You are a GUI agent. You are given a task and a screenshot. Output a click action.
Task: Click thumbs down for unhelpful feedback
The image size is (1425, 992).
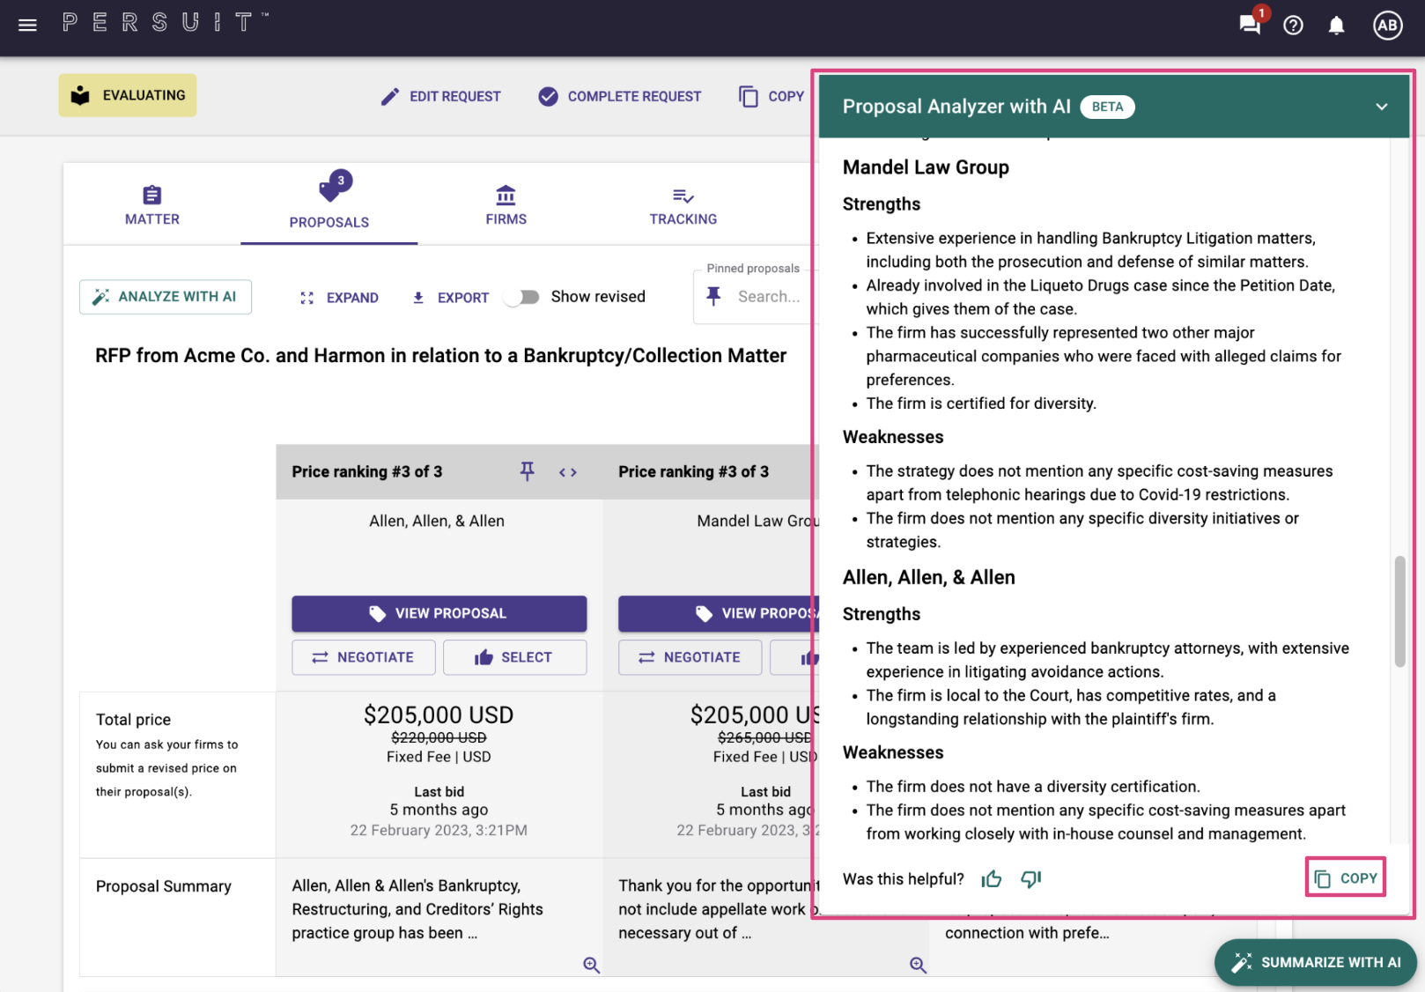point(1030,878)
